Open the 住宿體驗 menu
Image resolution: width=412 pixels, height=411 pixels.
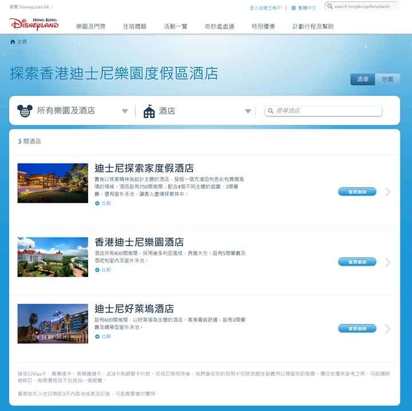click(x=134, y=26)
